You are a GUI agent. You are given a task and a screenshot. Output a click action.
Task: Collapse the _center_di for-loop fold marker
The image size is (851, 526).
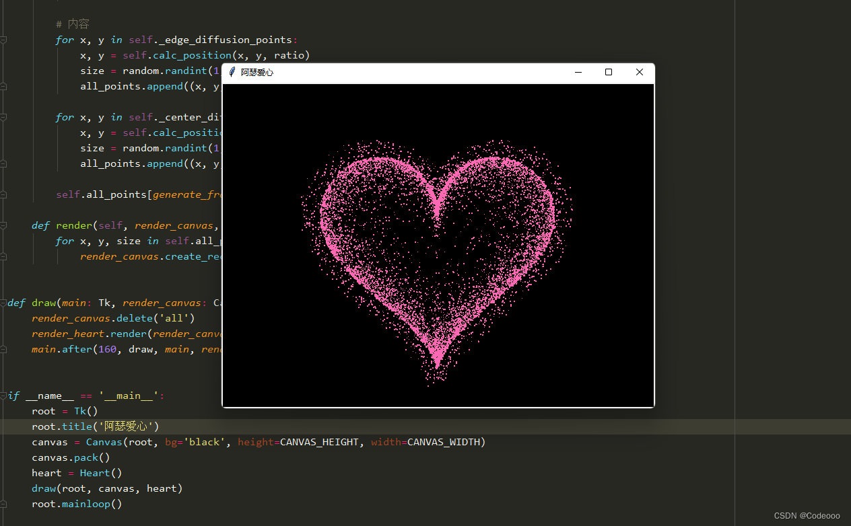click(x=3, y=118)
